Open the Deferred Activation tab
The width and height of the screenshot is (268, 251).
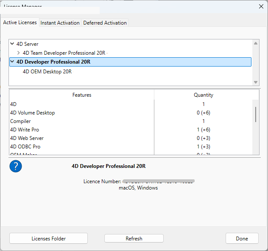pyautogui.click(x=105, y=23)
